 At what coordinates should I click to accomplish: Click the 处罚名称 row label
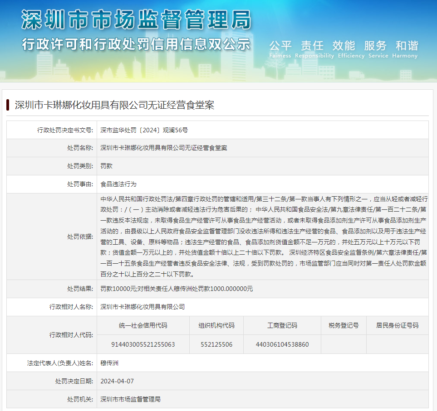[80, 148]
